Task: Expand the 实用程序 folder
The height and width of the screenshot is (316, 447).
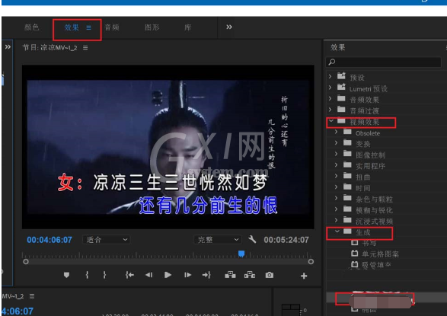Action: click(336, 165)
